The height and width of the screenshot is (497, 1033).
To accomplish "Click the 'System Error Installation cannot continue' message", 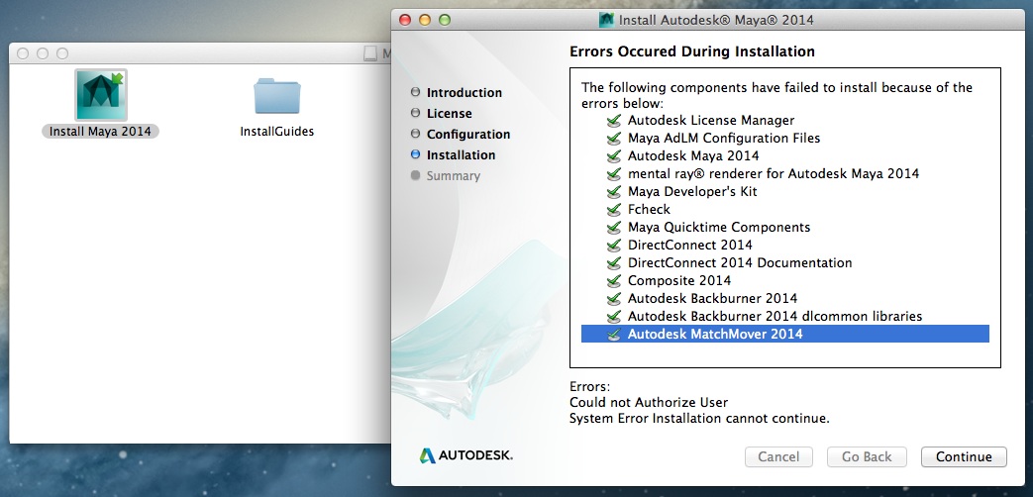I will point(699,418).
